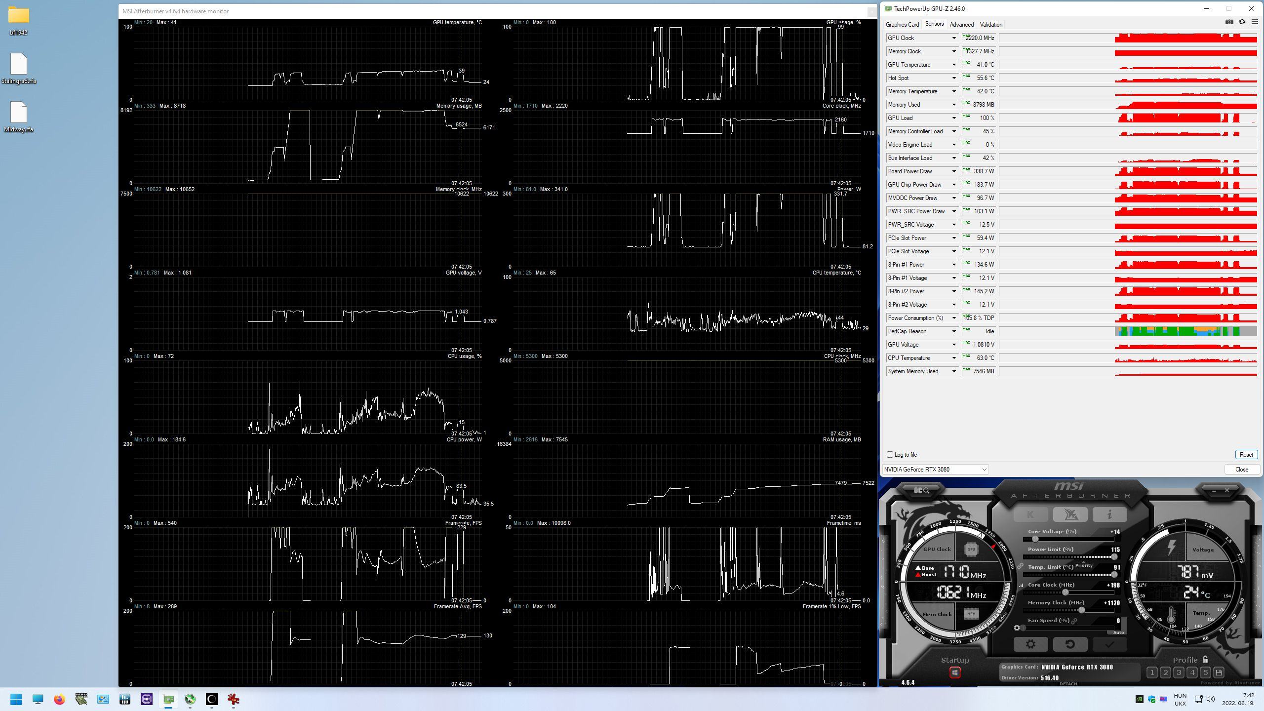
Task: Apply Afterburner settings with the checkmark button
Action: tap(1109, 644)
